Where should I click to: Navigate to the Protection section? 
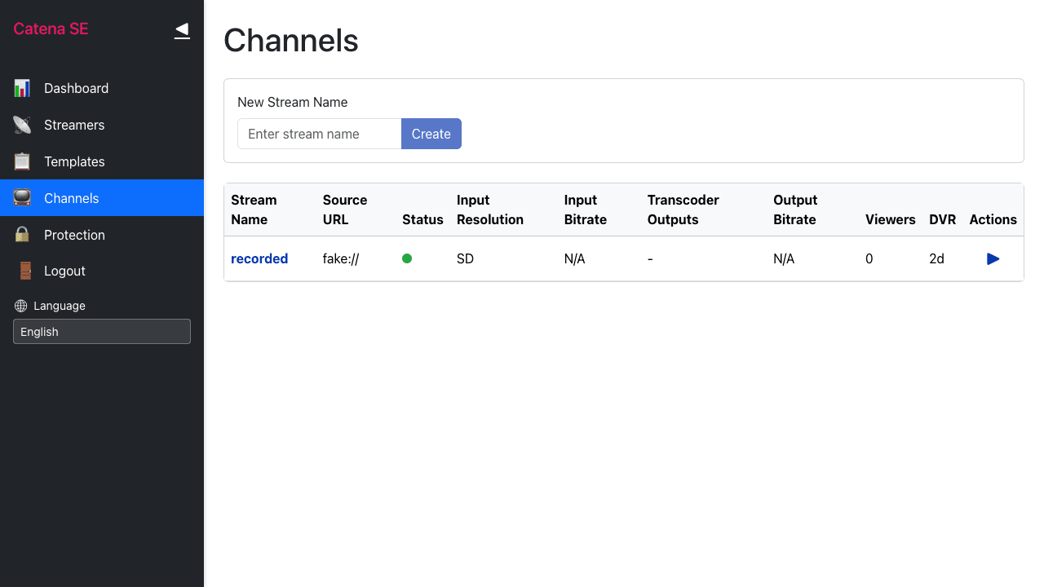point(73,235)
